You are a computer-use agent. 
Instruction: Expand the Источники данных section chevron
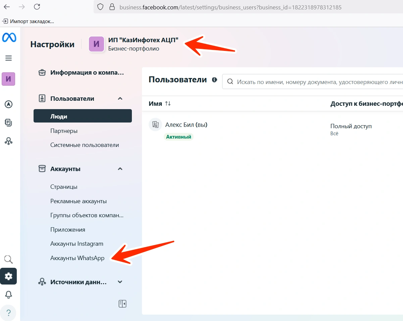(x=120, y=282)
